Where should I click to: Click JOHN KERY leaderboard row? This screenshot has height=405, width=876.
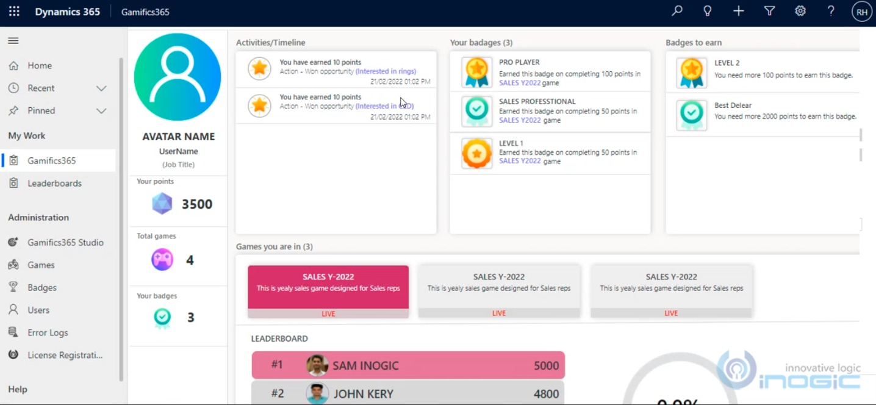408,394
